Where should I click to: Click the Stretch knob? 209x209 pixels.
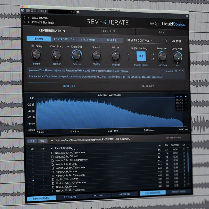[96, 55]
